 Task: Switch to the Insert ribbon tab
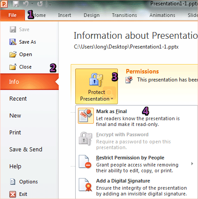click(x=65, y=15)
